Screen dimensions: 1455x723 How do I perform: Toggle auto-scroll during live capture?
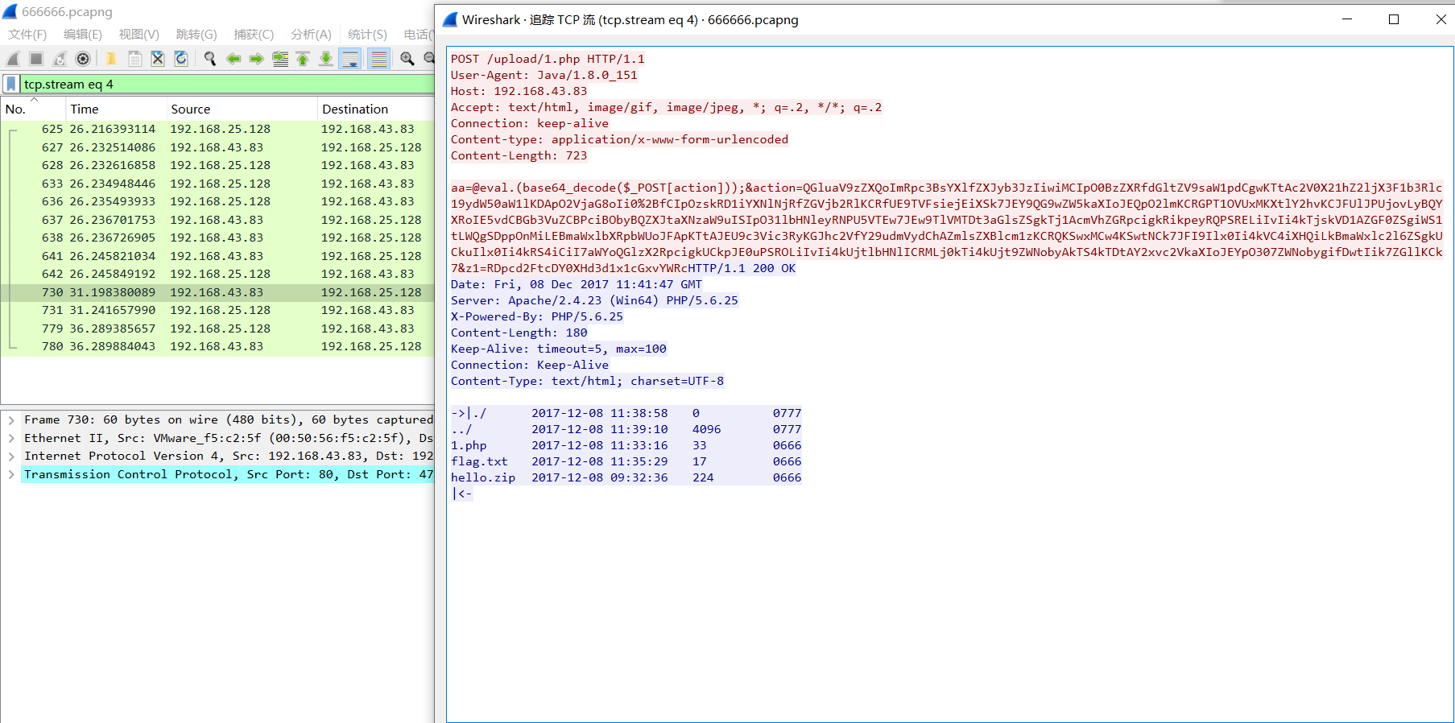pos(350,59)
